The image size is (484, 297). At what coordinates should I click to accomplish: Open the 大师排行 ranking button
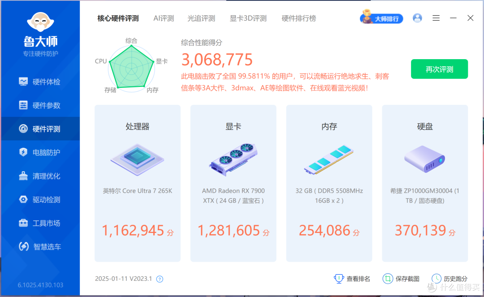click(381, 18)
